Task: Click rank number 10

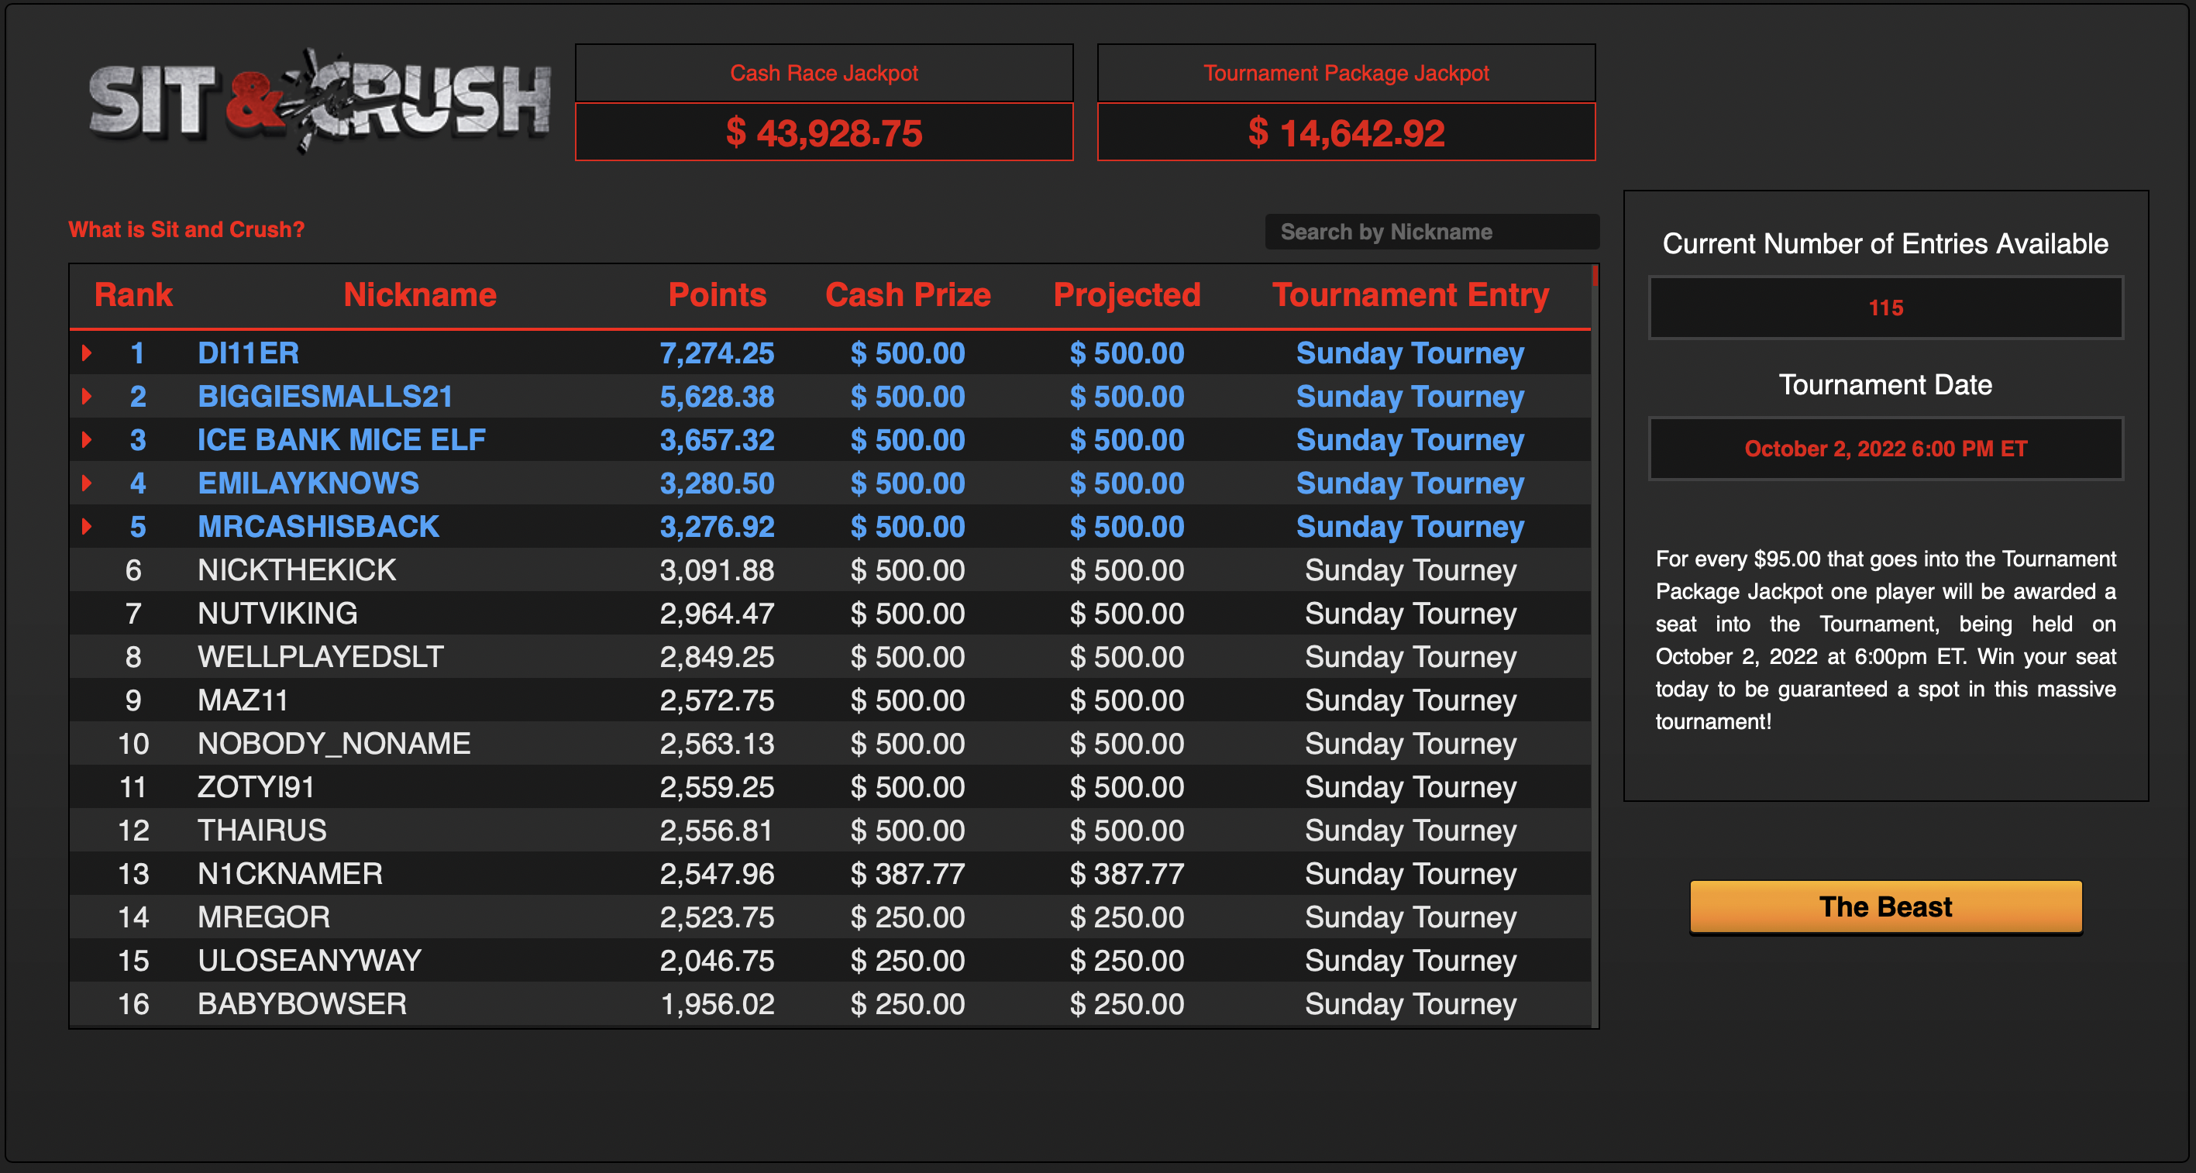Action: click(133, 745)
